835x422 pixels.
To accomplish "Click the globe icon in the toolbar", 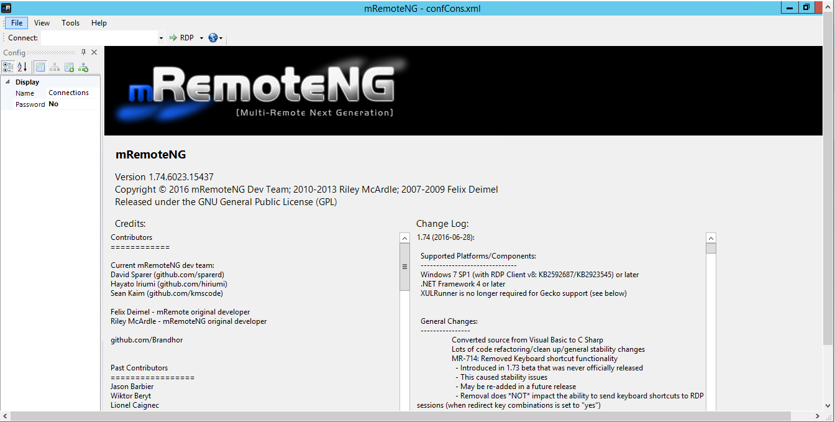I will click(x=213, y=38).
